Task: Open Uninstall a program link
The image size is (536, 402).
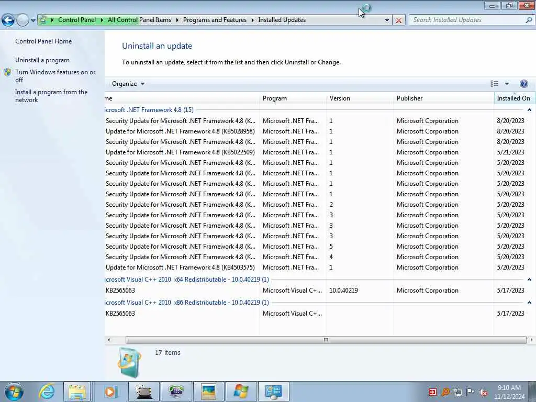Action: coord(42,60)
